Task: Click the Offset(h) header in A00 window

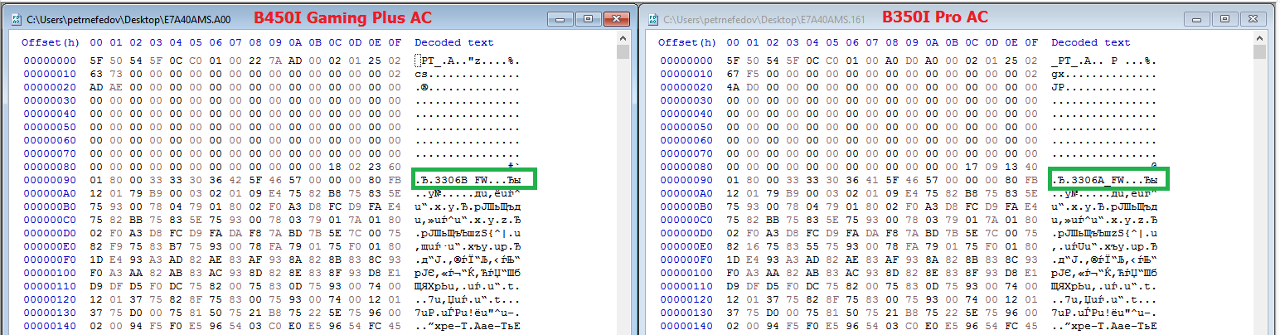Action: (x=50, y=42)
